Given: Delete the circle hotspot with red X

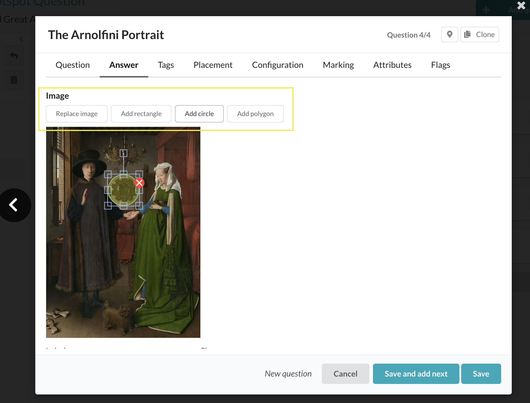Looking at the screenshot, I should [x=139, y=183].
